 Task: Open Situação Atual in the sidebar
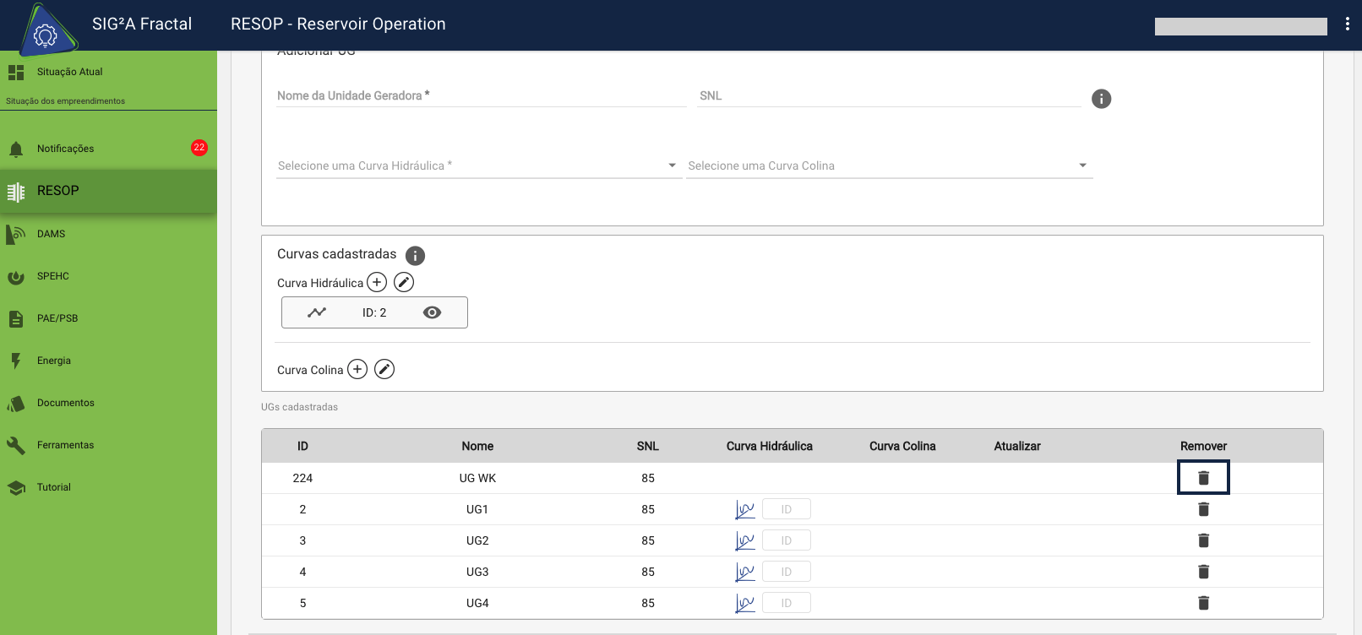pos(69,72)
